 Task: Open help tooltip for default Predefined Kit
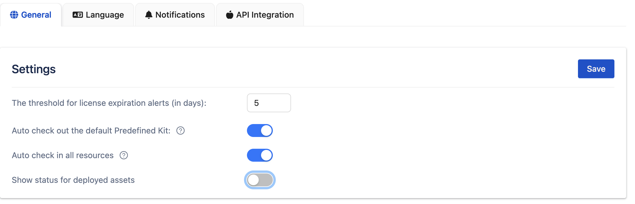click(181, 131)
